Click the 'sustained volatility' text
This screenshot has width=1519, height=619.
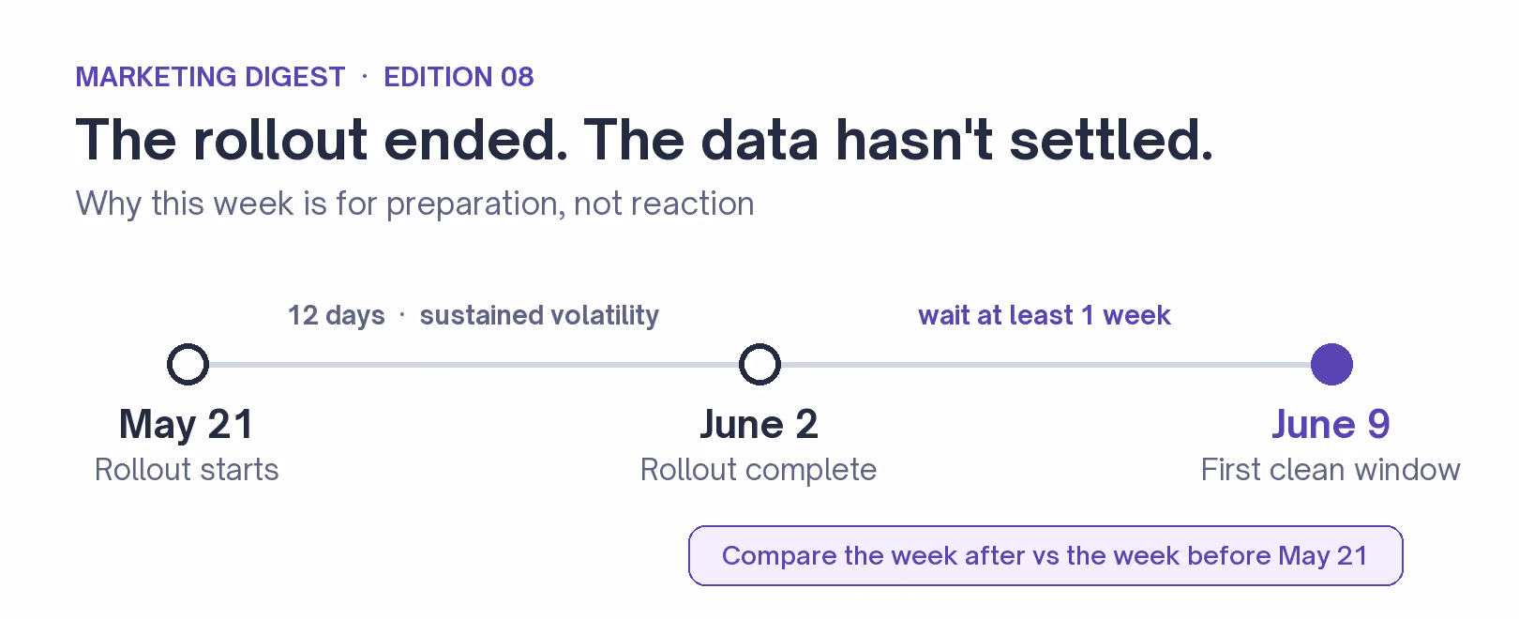[539, 315]
